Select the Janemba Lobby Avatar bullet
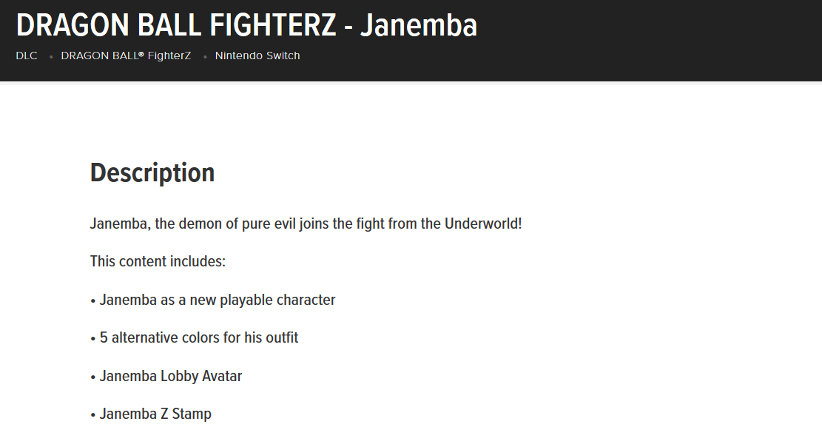 [170, 376]
